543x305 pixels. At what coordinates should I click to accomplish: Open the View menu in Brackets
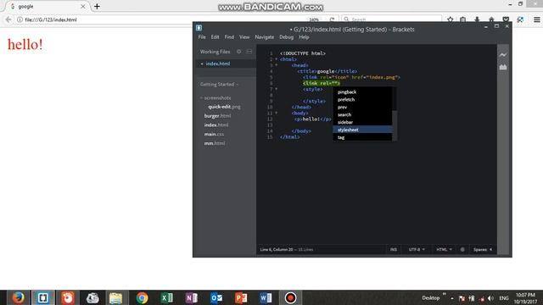pyautogui.click(x=244, y=37)
